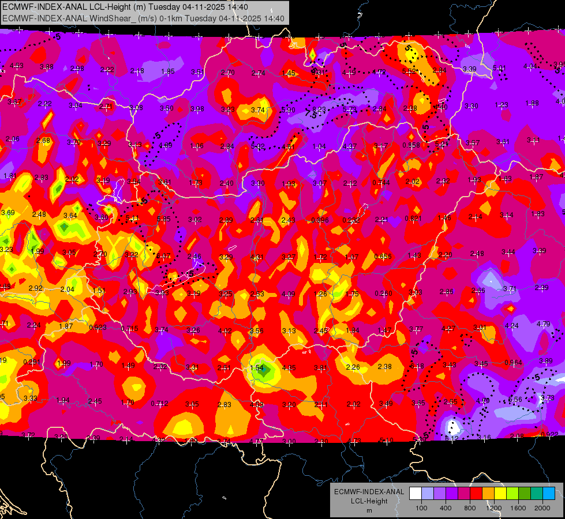Click the wind shear value '1.06'
565x519 pixels.
(197, 146)
